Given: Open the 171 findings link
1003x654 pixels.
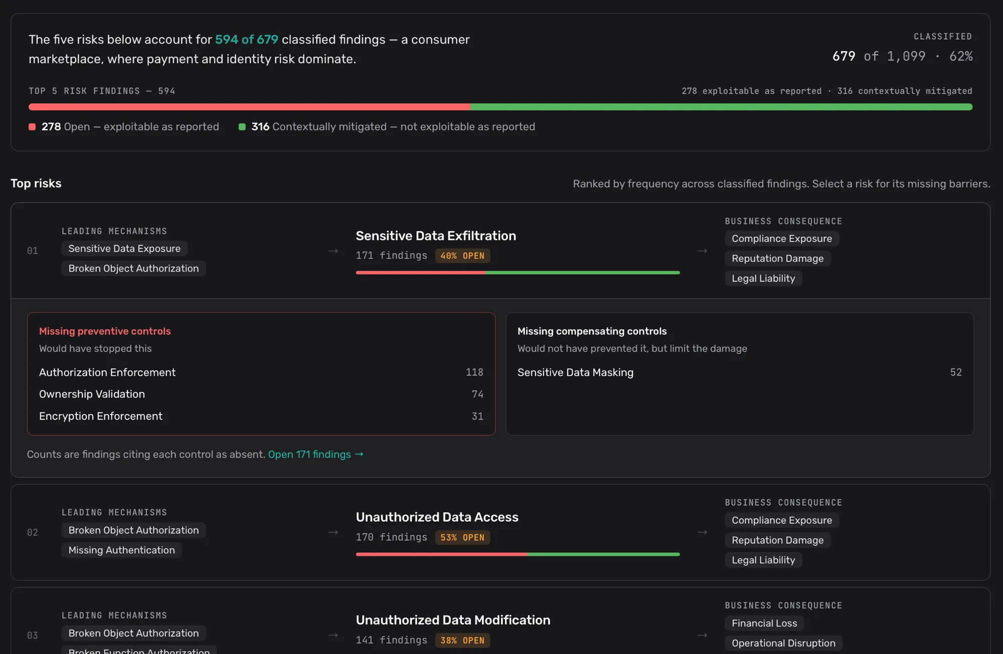Looking at the screenshot, I should 315,454.
